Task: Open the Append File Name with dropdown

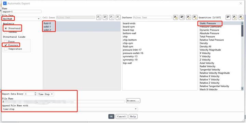Action: pos(70,109)
